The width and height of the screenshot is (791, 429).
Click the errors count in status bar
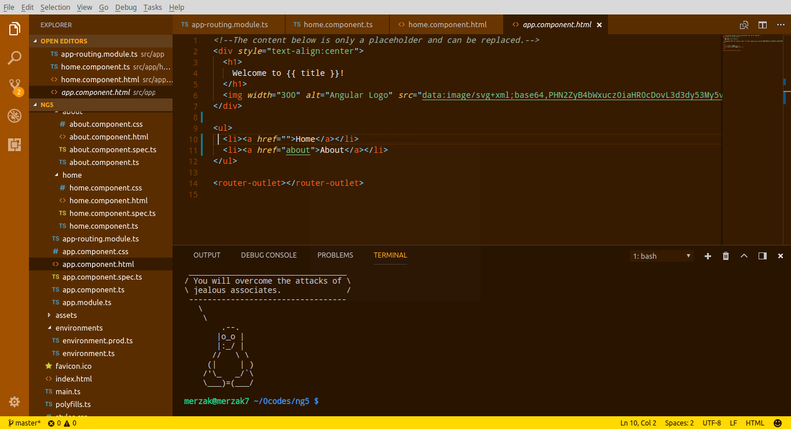click(54, 423)
